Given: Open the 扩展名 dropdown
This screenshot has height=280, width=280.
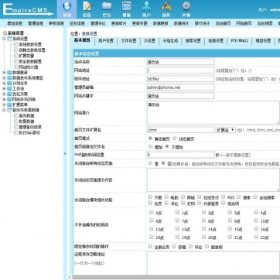Looking at the screenshot, I should click(226, 130).
